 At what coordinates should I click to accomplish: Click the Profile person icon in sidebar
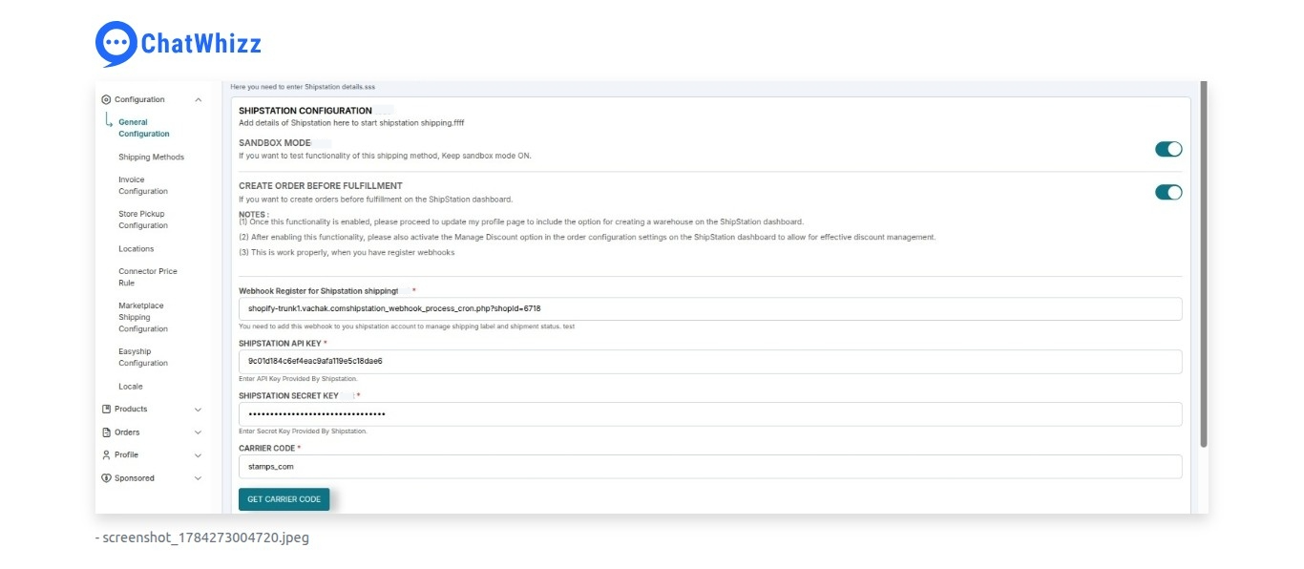coord(106,454)
